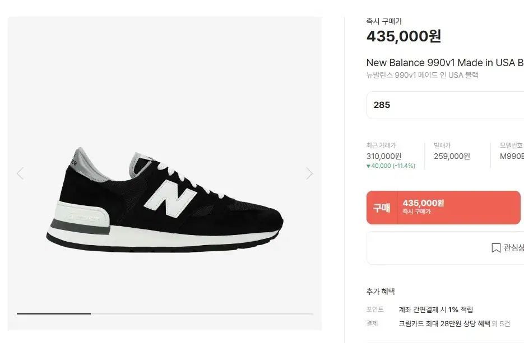
Task: Click the image carousel progress bar
Action: (165, 314)
